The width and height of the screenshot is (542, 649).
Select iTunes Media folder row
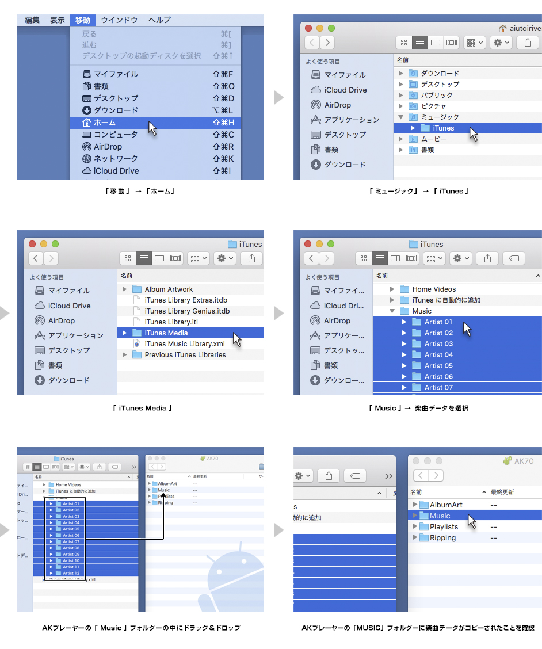191,333
